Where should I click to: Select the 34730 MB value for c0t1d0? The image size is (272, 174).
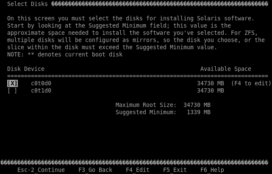(x=211, y=90)
